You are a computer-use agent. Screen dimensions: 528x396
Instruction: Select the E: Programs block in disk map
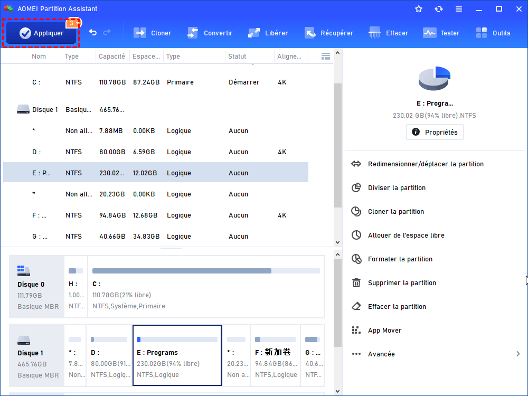(177, 355)
